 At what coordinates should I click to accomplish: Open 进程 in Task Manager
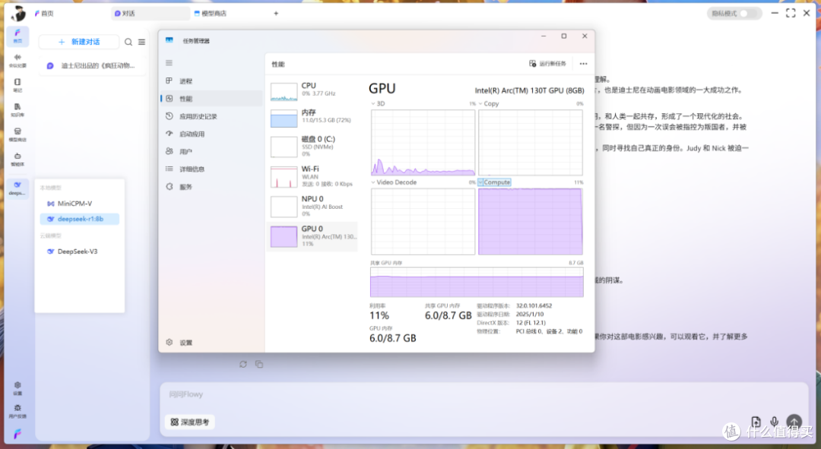(x=211, y=81)
